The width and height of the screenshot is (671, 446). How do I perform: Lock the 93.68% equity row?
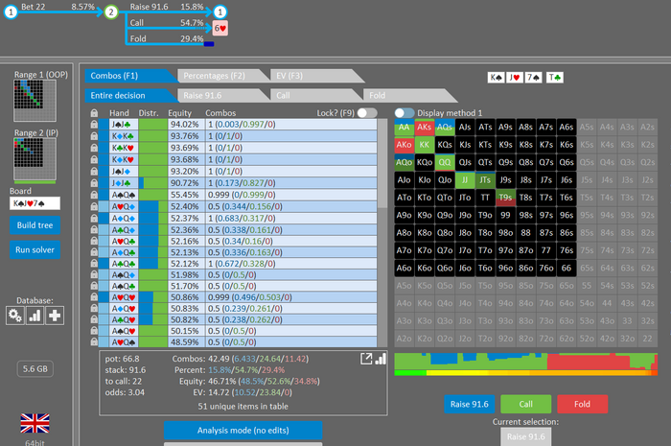94,159
